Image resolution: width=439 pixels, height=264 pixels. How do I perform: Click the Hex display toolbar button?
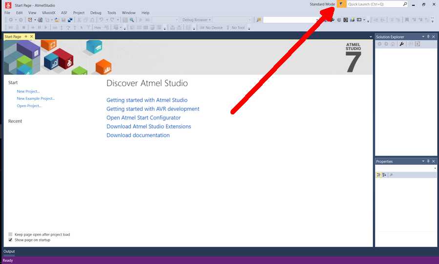pyautogui.click(x=98, y=27)
